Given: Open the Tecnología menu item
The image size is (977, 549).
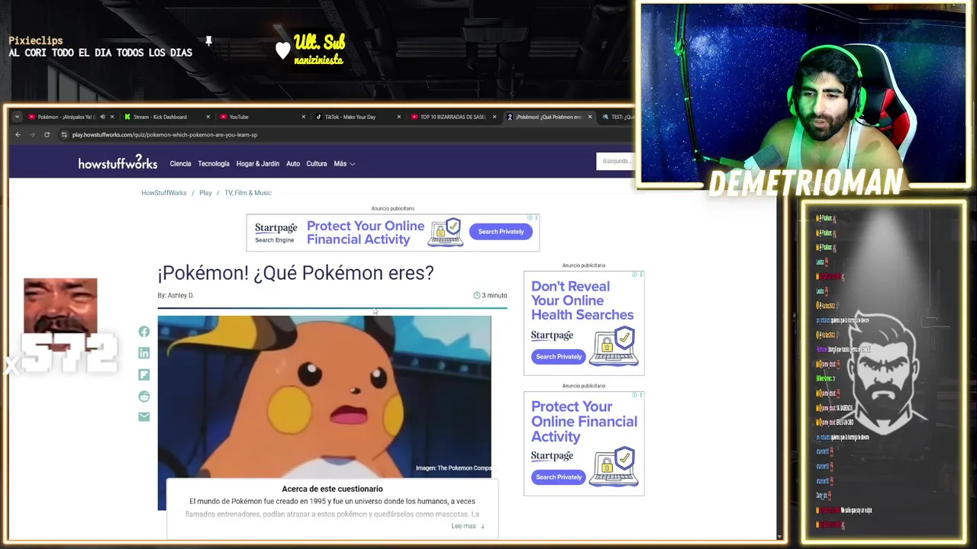Looking at the screenshot, I should [214, 164].
